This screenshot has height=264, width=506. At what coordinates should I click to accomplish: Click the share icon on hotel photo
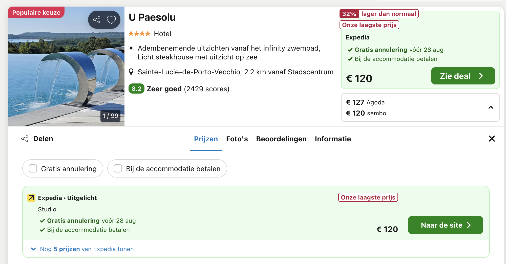point(97,20)
